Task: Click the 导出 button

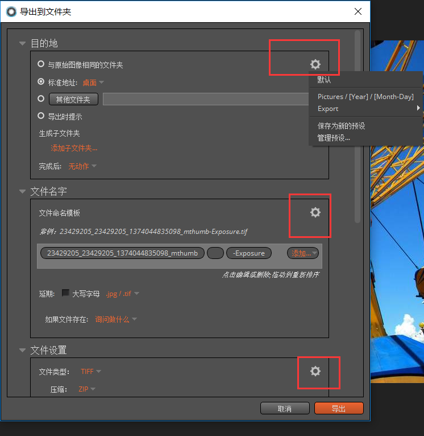Action: (x=339, y=409)
